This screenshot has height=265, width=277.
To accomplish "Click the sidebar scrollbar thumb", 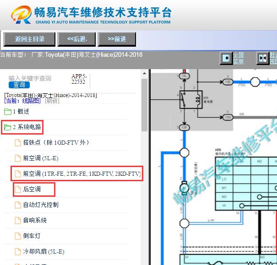I will [144, 105].
